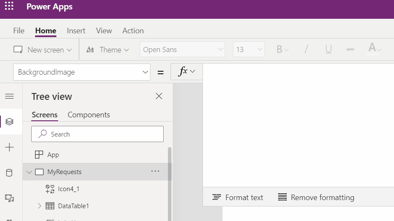
Task: Toggle underline formatting
Action: click(x=328, y=49)
